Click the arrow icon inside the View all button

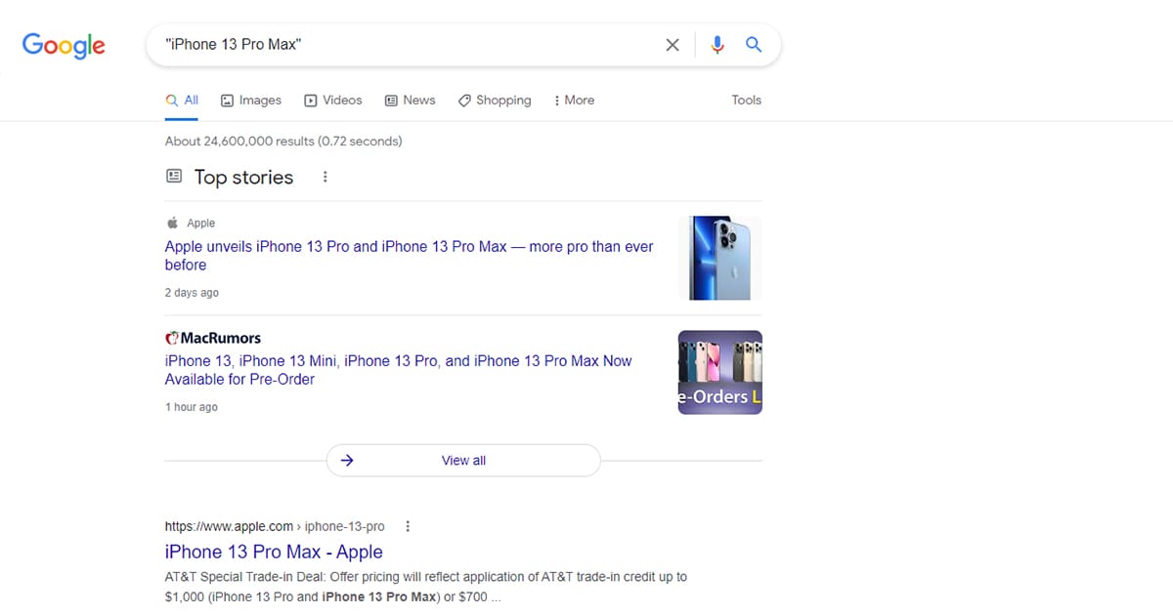click(x=347, y=460)
